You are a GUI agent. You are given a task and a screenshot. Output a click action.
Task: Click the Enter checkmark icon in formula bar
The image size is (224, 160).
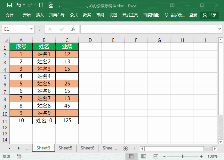coord(62,29)
